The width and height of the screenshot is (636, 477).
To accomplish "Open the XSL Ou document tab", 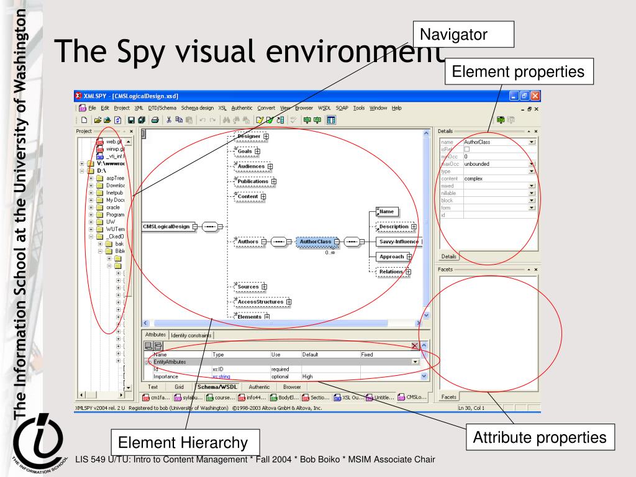I will click(348, 397).
